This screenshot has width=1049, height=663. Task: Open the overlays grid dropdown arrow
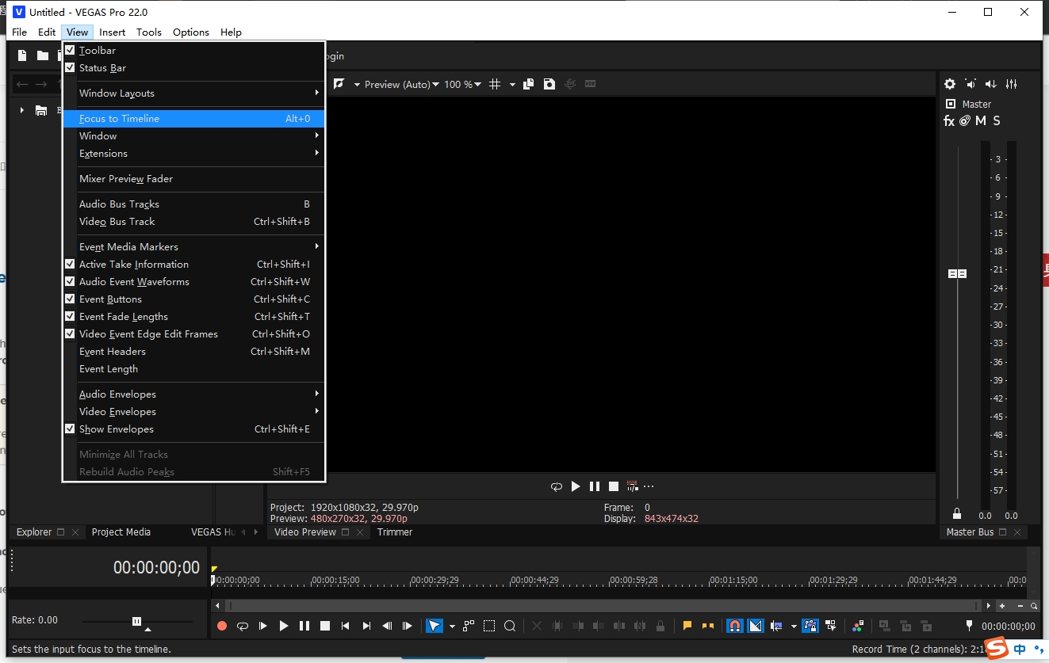click(512, 84)
